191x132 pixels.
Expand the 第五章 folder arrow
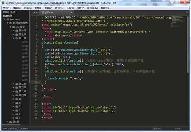coord(13,88)
